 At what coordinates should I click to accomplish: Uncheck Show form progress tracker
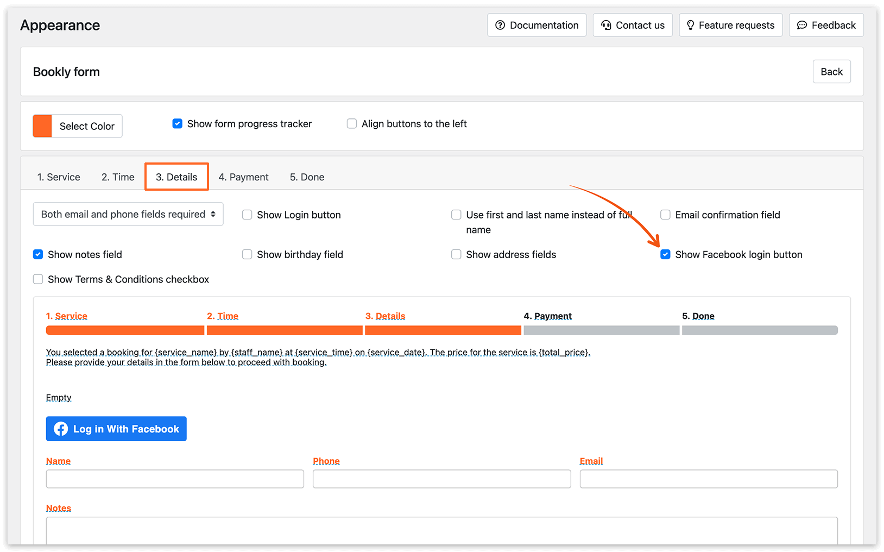pyautogui.click(x=178, y=124)
